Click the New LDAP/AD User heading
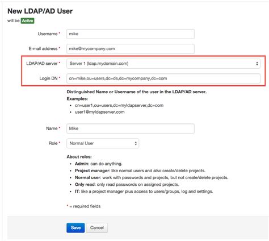This screenshot has width=269, height=241. point(40,11)
